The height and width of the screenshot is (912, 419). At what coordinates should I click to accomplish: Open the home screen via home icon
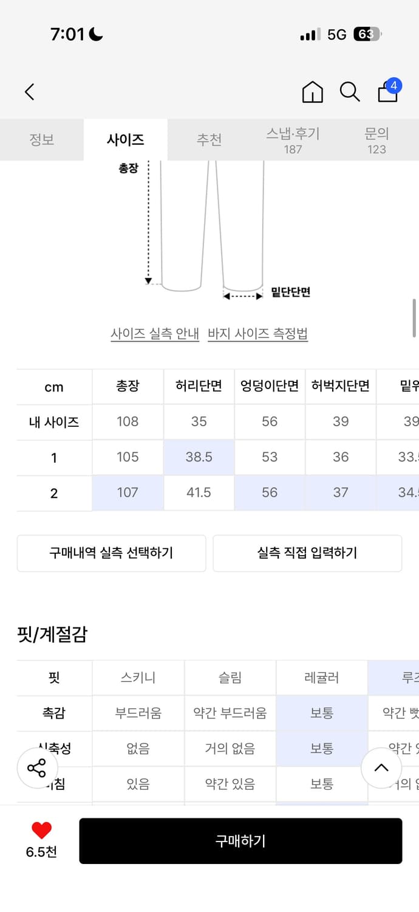click(x=312, y=92)
